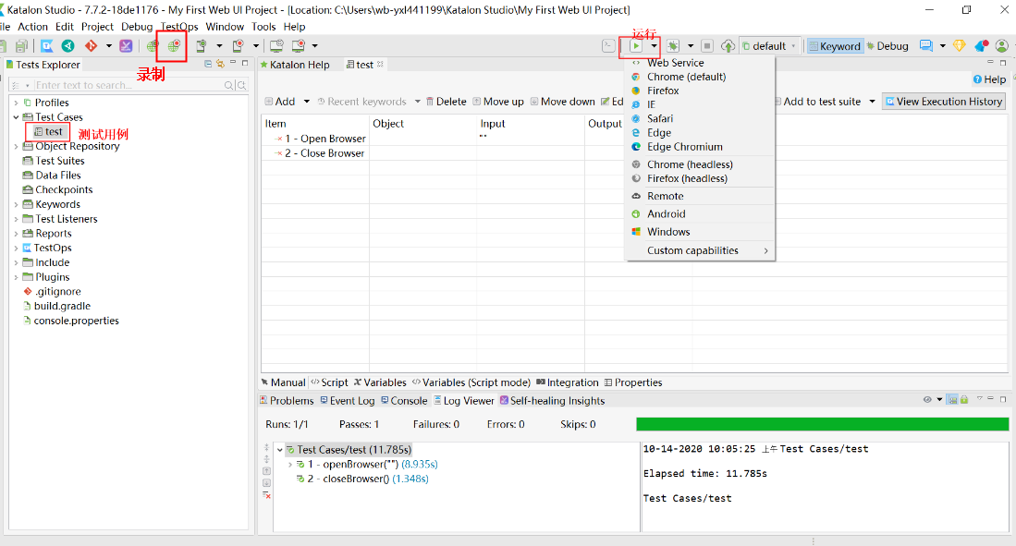Run the test with the green play button
This screenshot has height=546, width=1016.
point(636,46)
